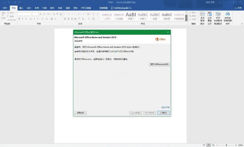Click the Cut (剪切) scissors icon
Screen dimensions: 244x147
pyautogui.click(x=8, y=13)
